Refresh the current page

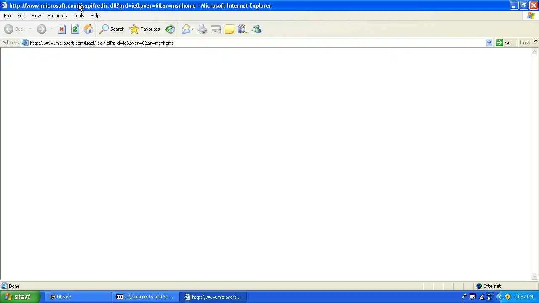pos(75,29)
